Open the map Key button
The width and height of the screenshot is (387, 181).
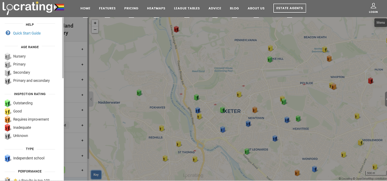tap(96, 175)
